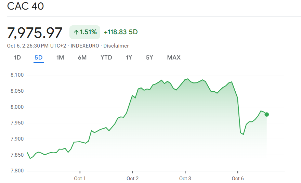
Task: Open the Disclaimer link
Action: pyautogui.click(x=116, y=46)
